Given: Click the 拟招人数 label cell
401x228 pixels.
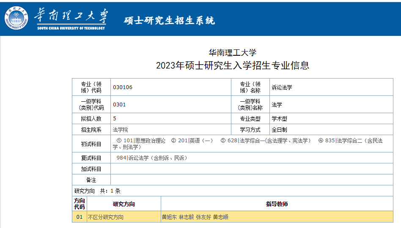Looking at the screenshot, I should pyautogui.click(x=91, y=119).
